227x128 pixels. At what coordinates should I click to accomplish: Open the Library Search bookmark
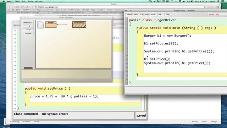coord(60,10)
